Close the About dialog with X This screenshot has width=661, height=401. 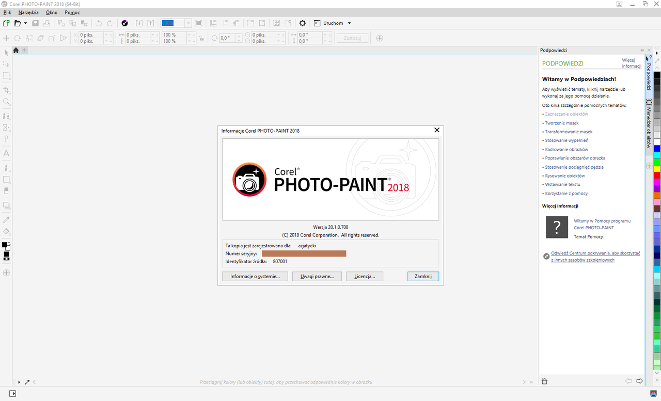(x=437, y=131)
